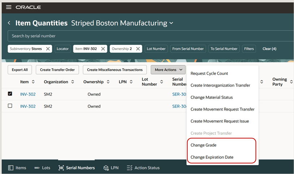Click the Export All button
Screen dimensions: 294x174
20,70
